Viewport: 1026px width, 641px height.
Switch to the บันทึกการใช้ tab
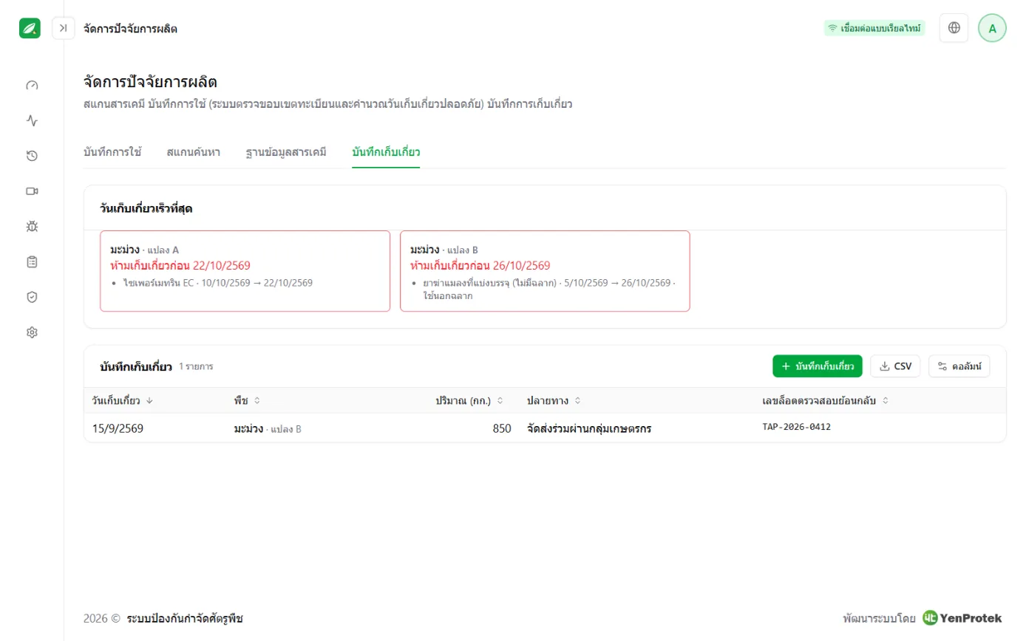coord(112,152)
